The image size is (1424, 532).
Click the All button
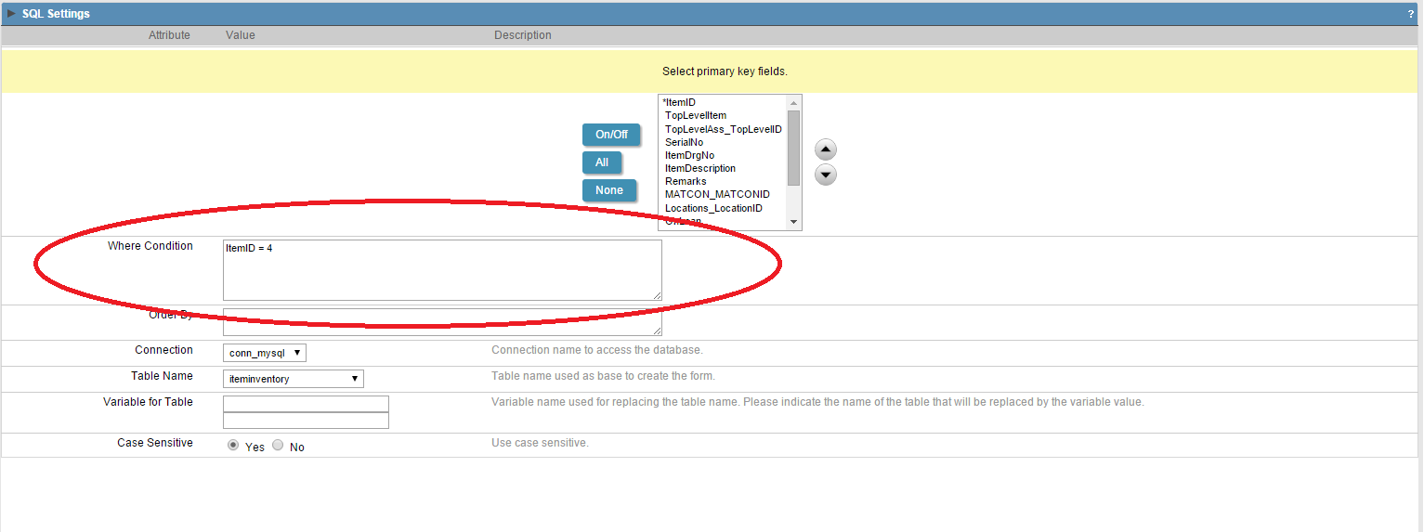(602, 162)
